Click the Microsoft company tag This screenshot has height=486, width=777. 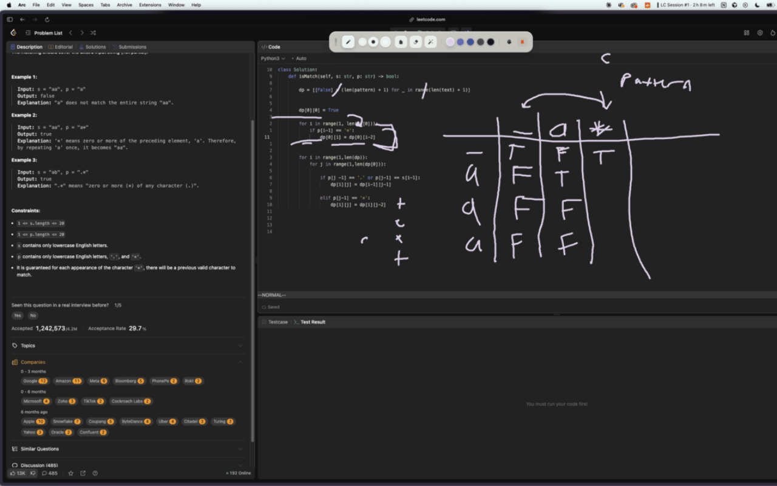pos(36,401)
